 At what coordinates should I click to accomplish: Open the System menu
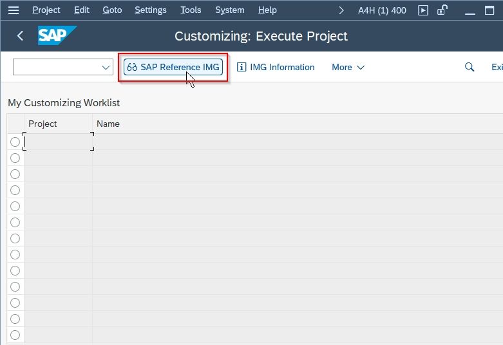pyautogui.click(x=230, y=10)
